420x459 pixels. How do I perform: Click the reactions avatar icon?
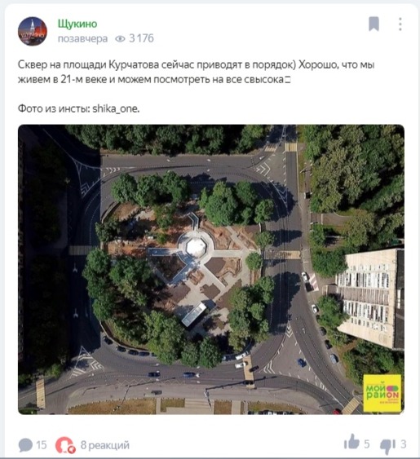(65, 445)
